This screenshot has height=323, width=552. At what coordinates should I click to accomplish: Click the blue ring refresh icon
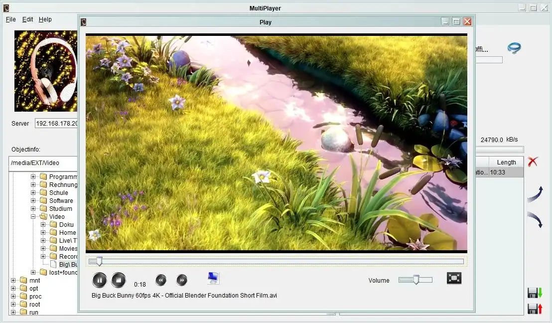(514, 48)
